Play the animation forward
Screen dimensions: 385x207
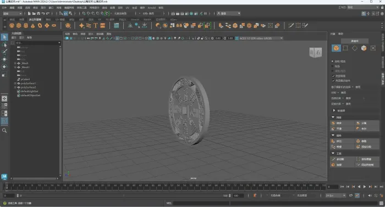(x=365, y=187)
